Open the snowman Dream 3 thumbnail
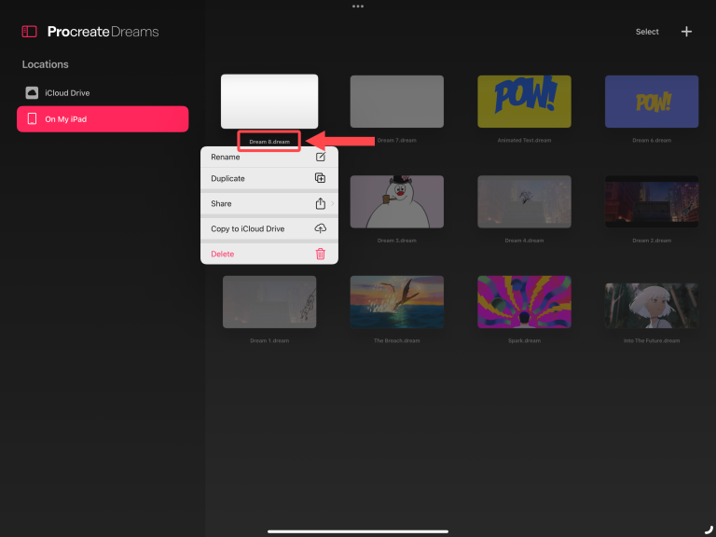The image size is (716, 537). 397,201
